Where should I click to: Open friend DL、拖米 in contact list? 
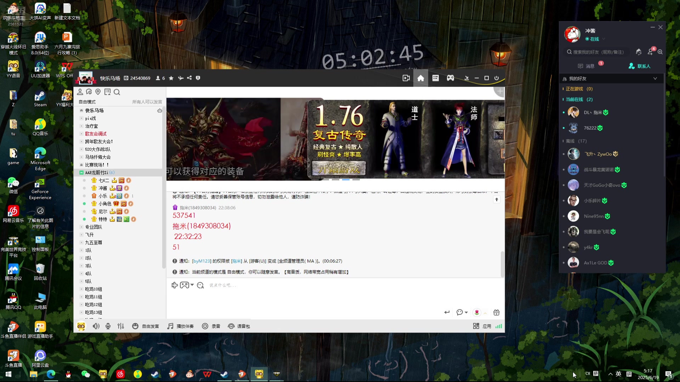(x=612, y=112)
